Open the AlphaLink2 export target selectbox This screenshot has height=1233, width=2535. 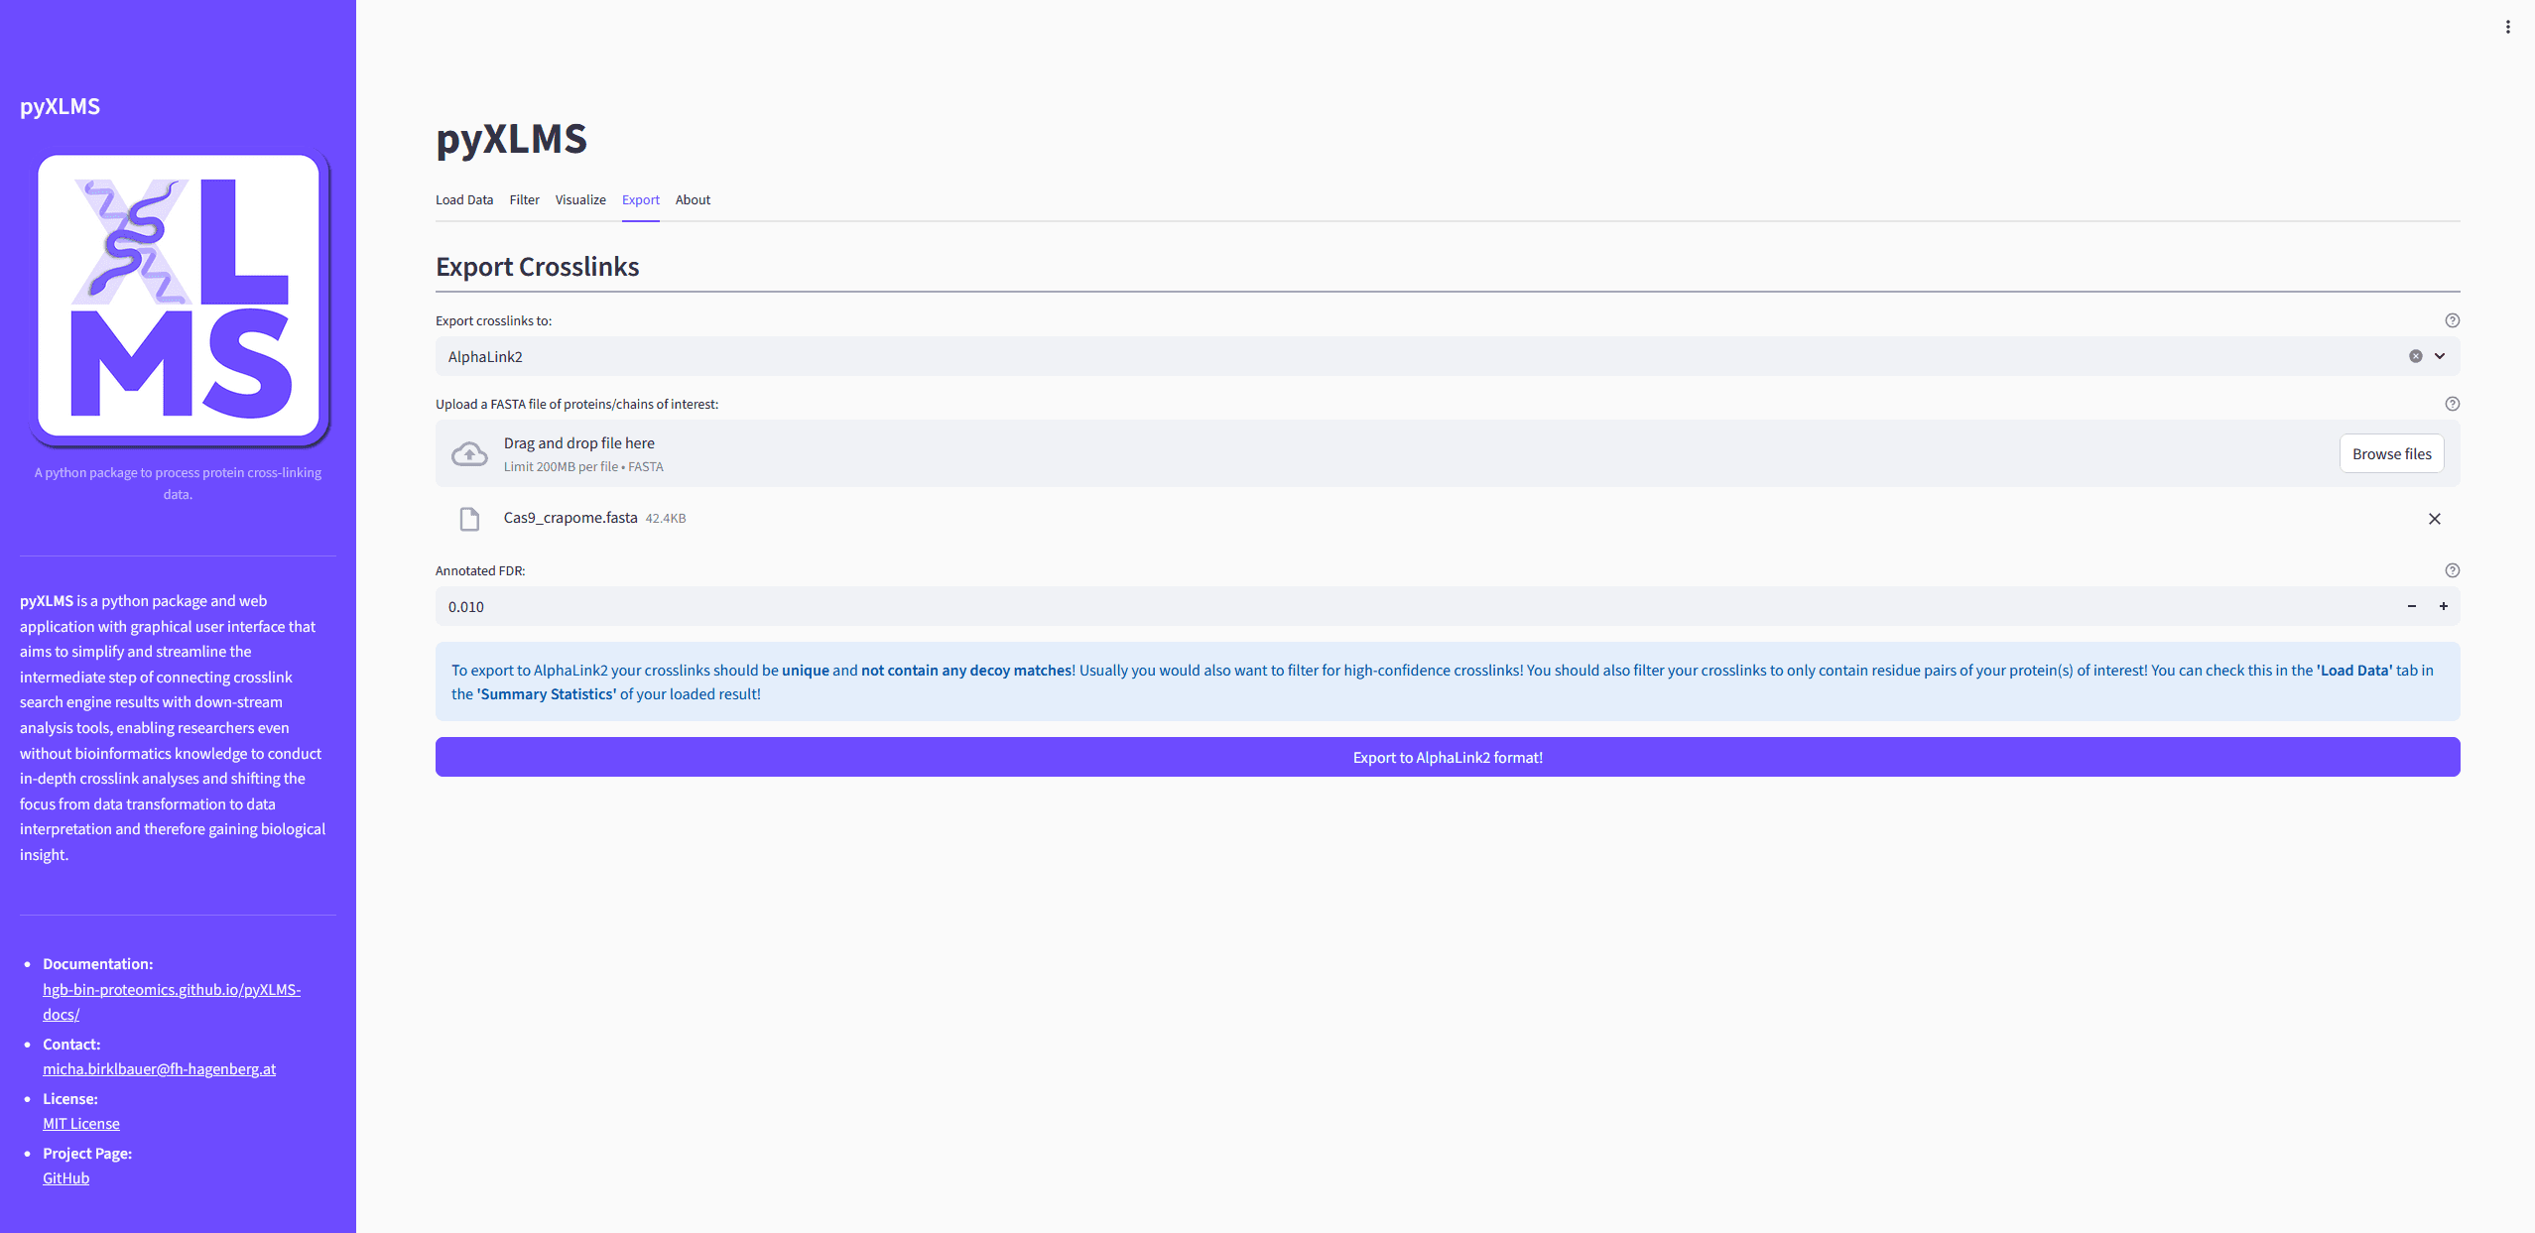coord(1389,356)
